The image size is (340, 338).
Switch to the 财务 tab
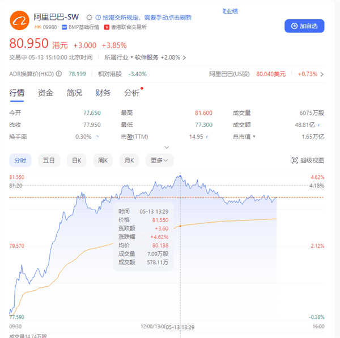click(x=103, y=93)
